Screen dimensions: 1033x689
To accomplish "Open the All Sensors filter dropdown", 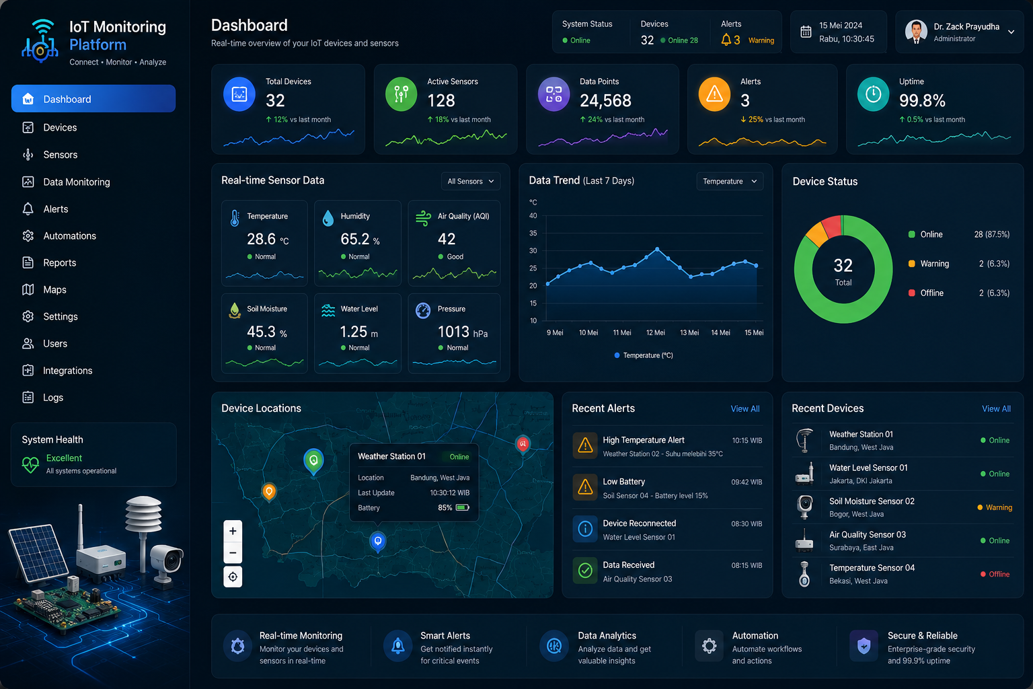I will [471, 181].
